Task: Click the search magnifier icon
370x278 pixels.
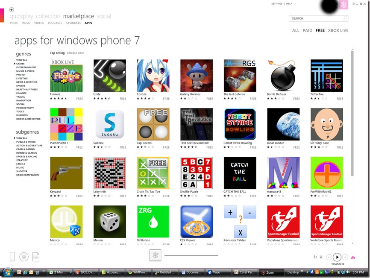Action: click(345, 18)
